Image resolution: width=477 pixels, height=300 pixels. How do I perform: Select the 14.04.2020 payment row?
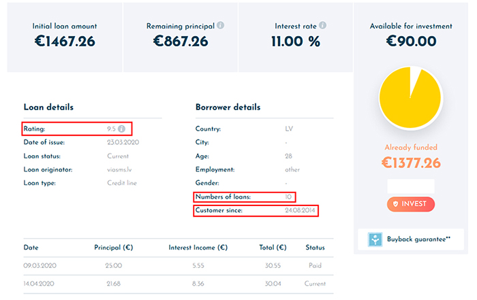pos(179,284)
